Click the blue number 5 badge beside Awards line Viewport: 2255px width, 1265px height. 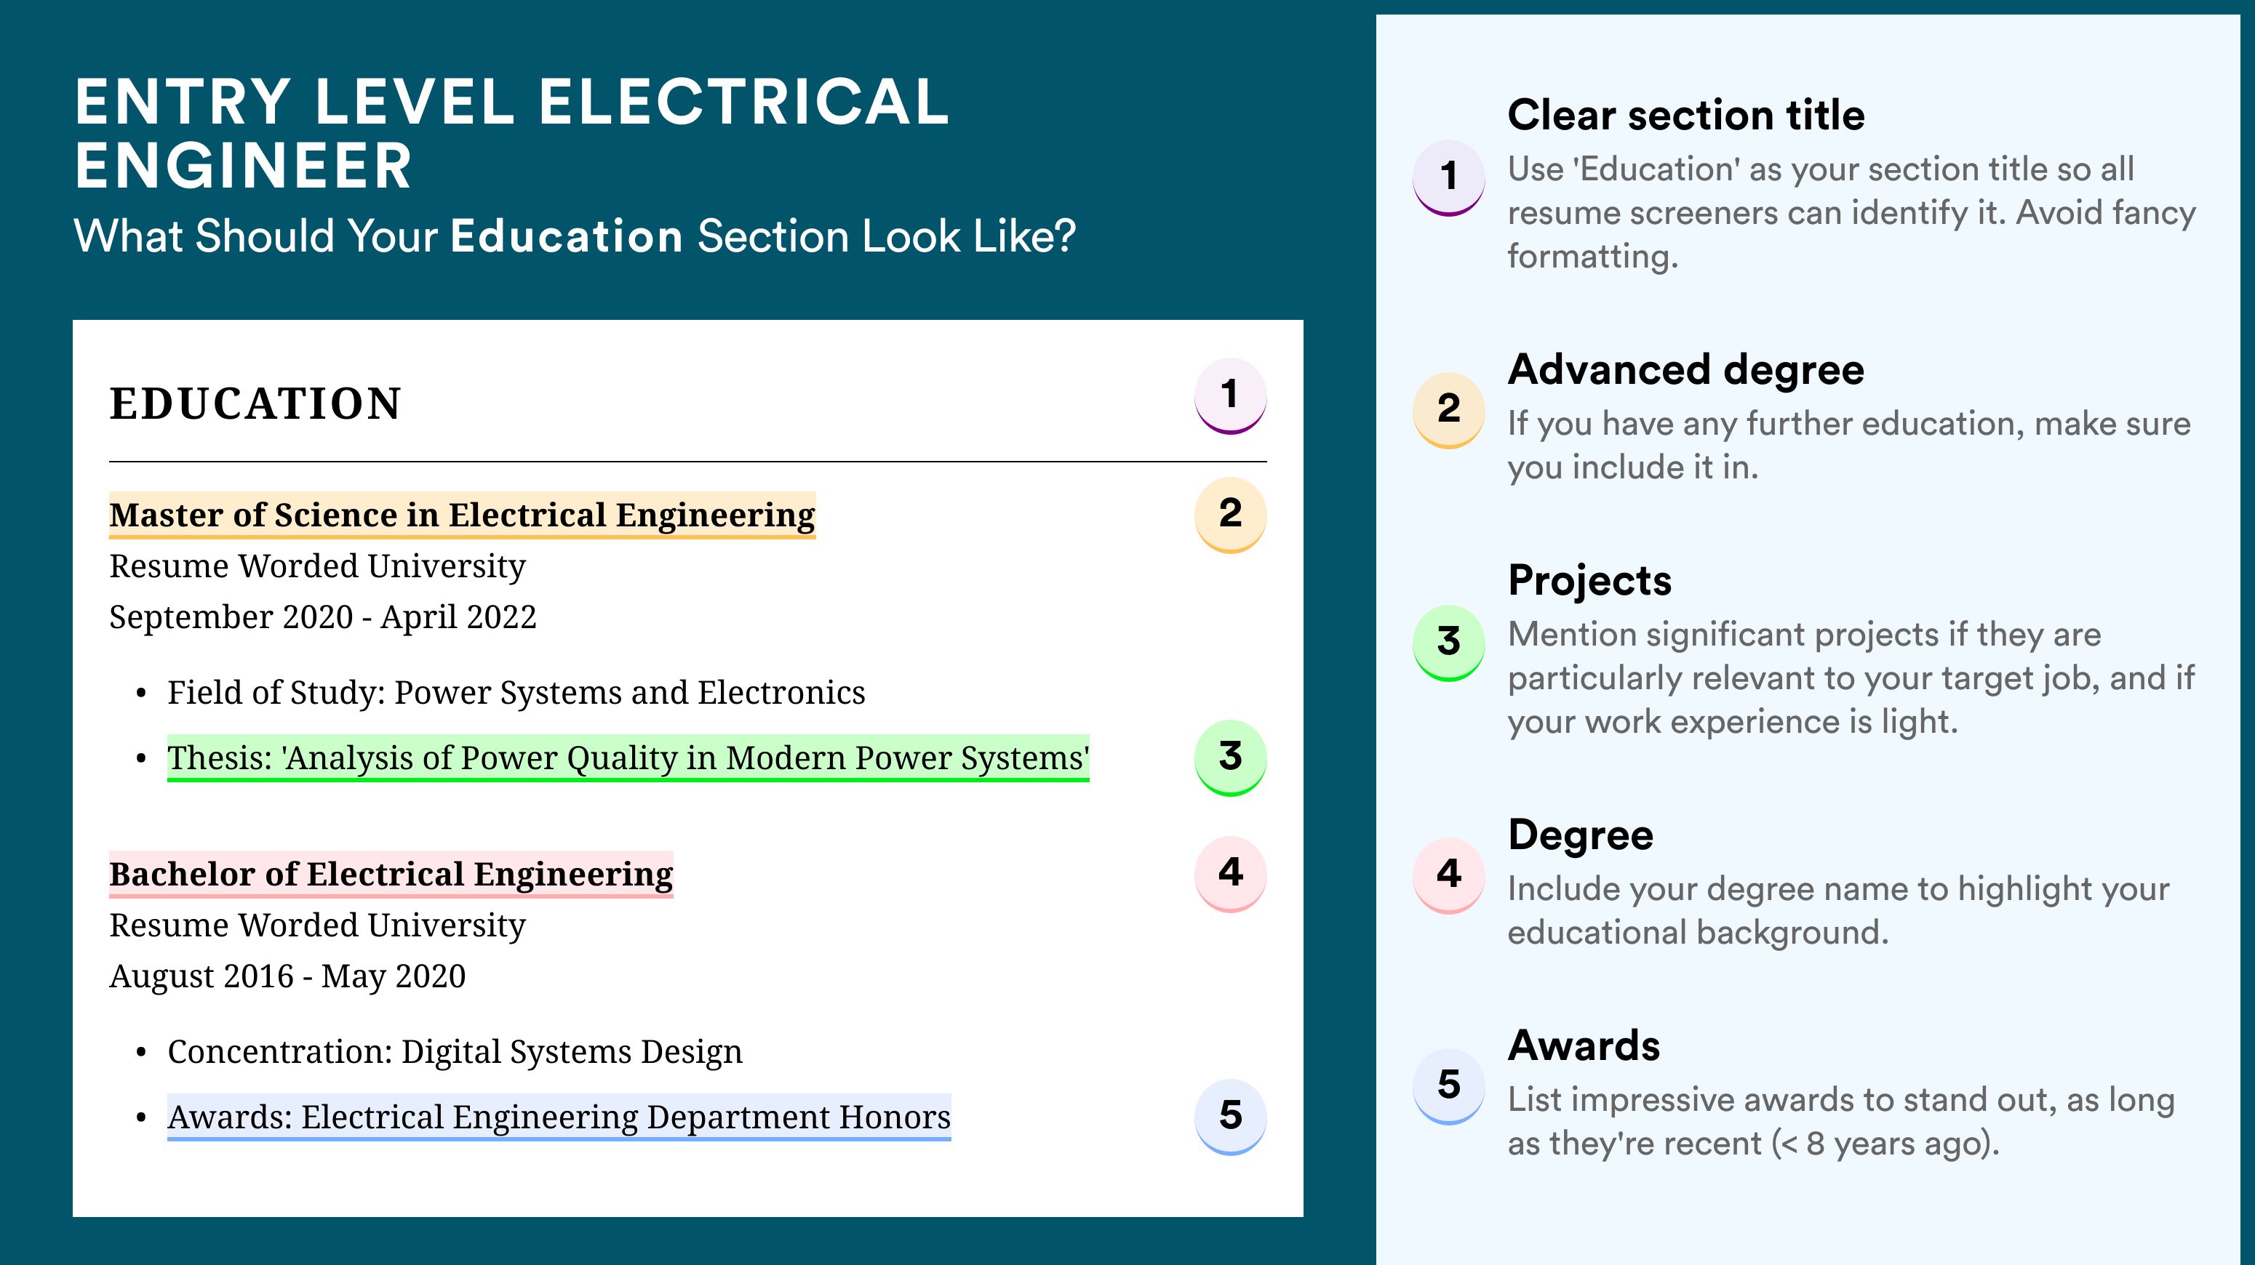(1230, 1117)
